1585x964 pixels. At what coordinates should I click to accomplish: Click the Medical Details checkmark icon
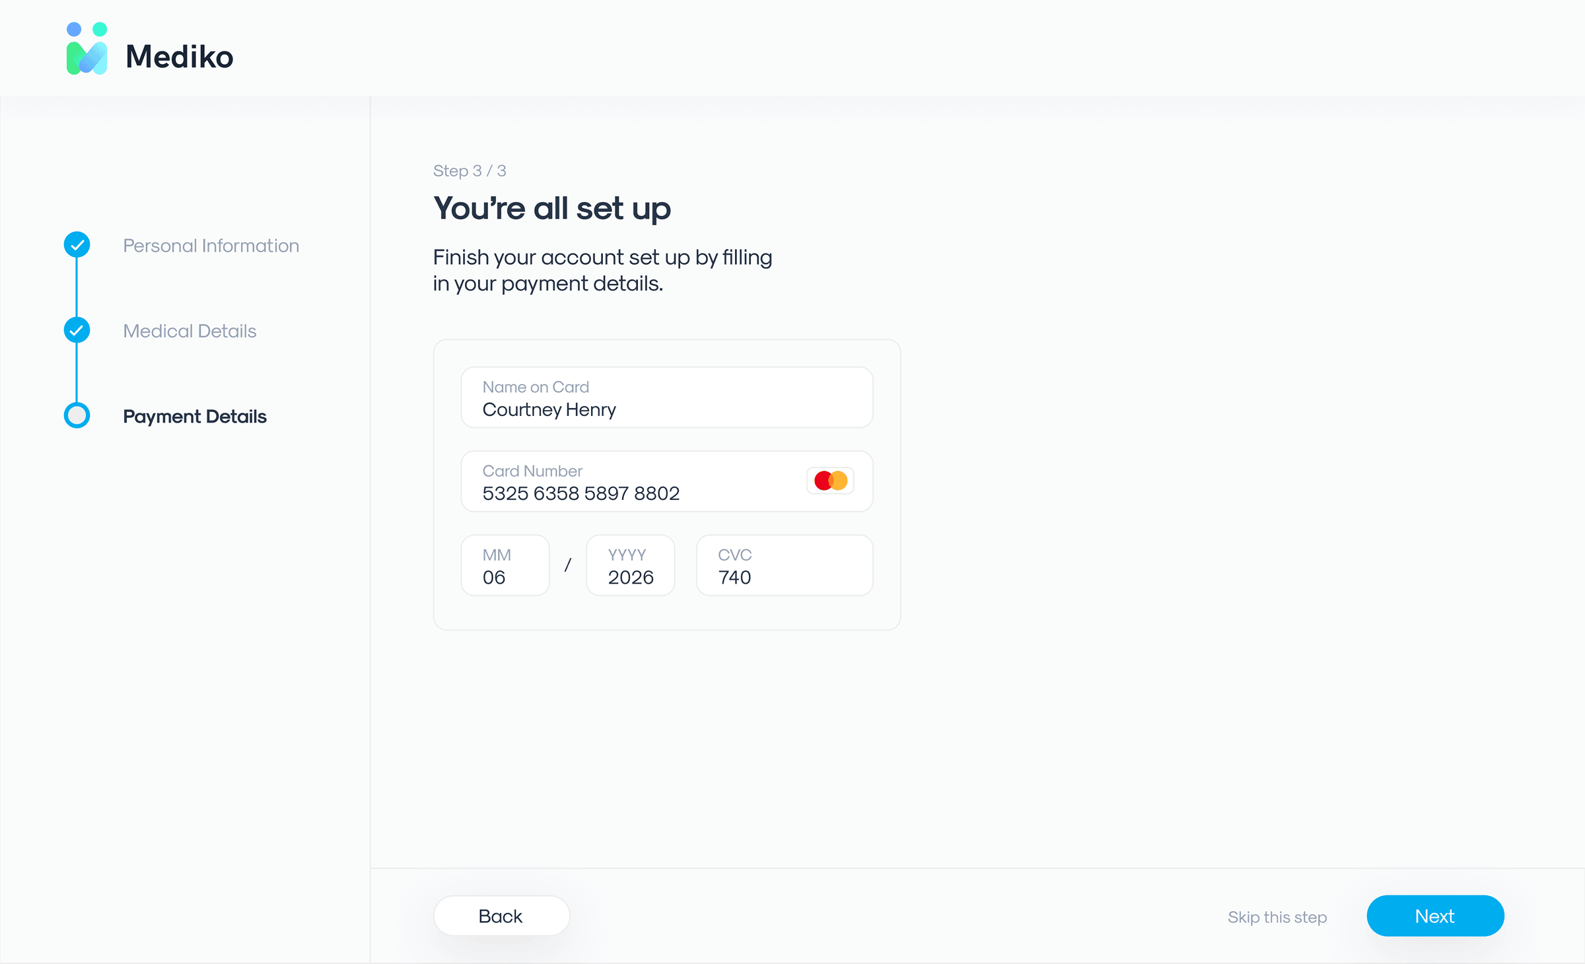77,330
